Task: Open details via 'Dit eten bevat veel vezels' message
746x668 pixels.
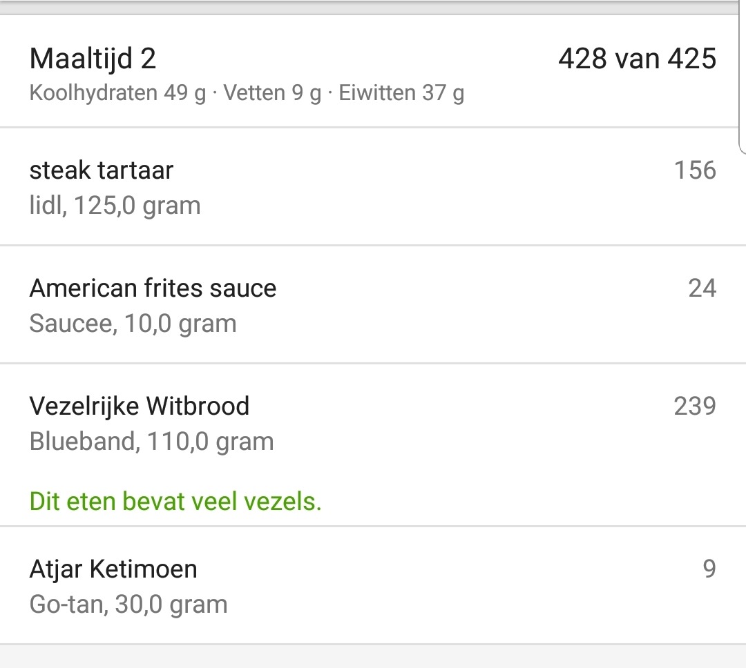Action: pos(175,501)
